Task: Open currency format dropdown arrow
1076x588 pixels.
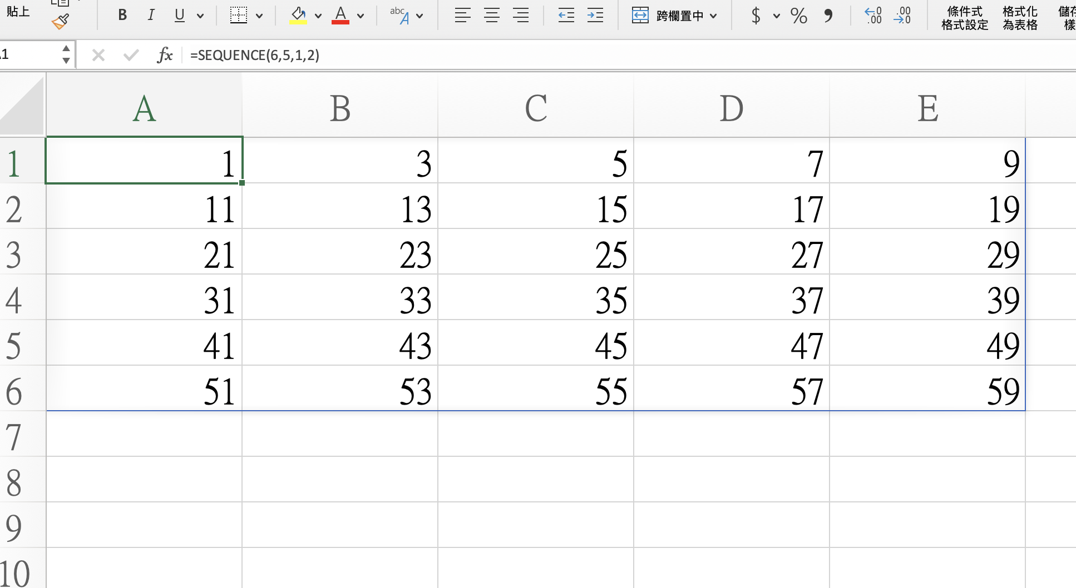Action: pos(776,16)
